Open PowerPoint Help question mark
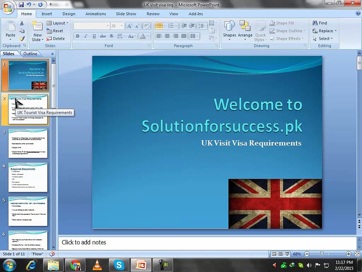This screenshot has width=362, height=272. (358, 13)
